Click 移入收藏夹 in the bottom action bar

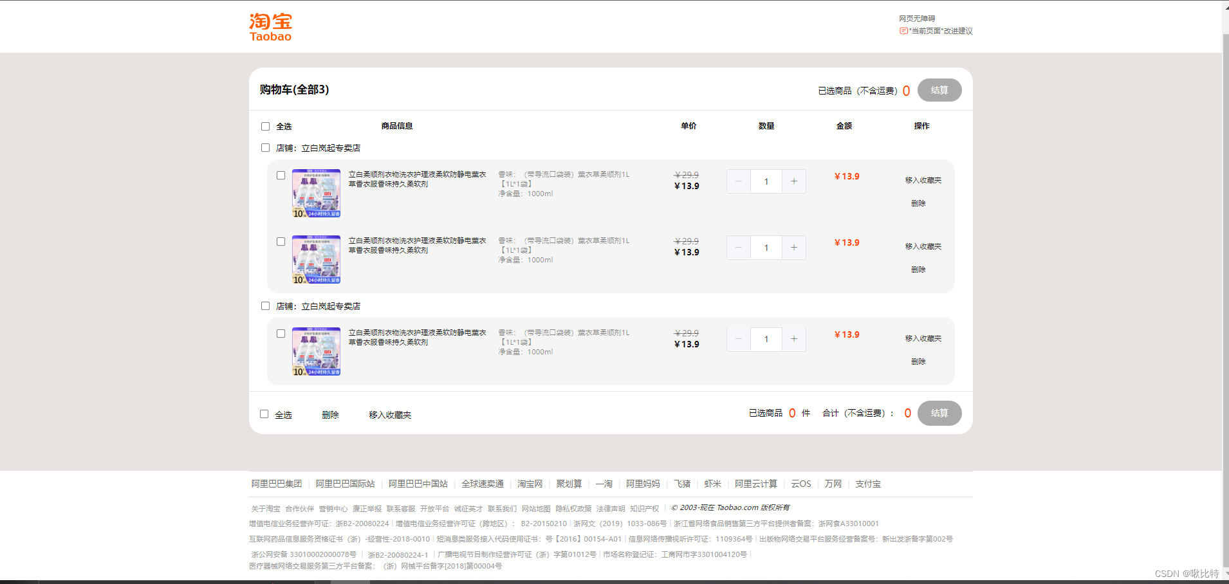[390, 415]
